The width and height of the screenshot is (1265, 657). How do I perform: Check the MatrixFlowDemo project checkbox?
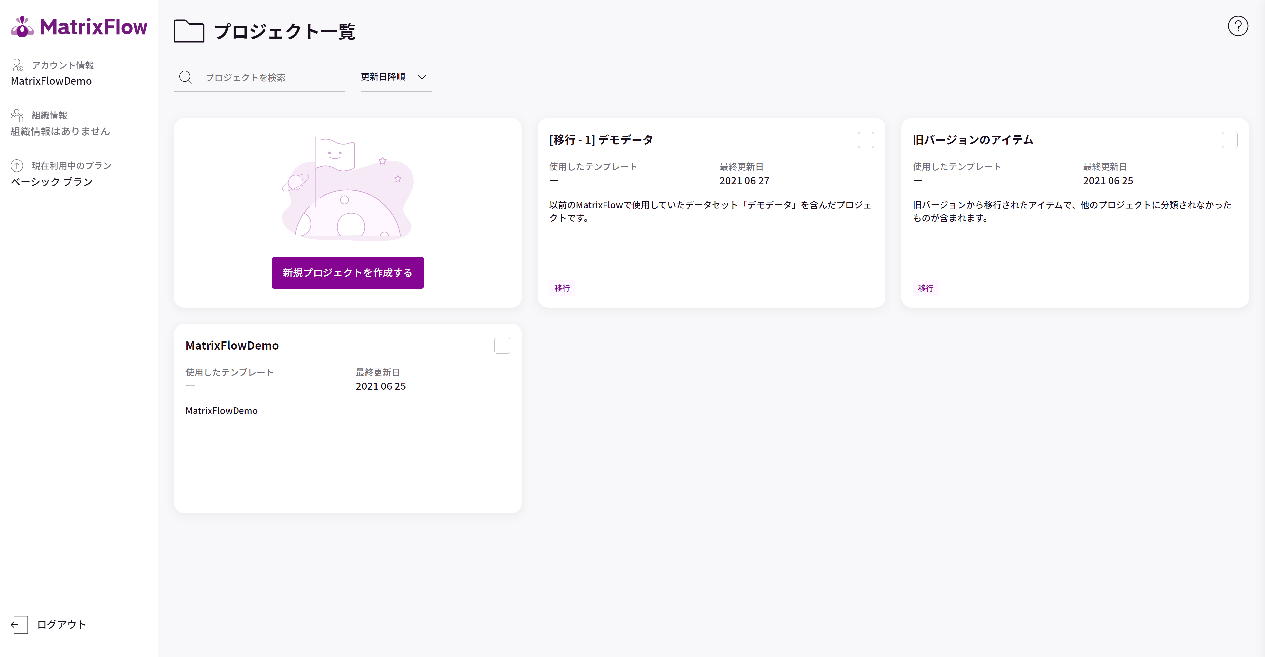coord(502,346)
